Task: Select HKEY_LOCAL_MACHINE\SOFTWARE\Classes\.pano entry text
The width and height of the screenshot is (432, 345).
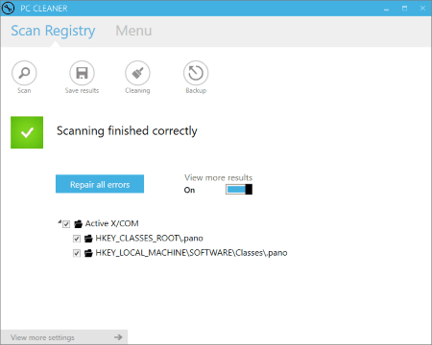Action: pyautogui.click(x=191, y=253)
